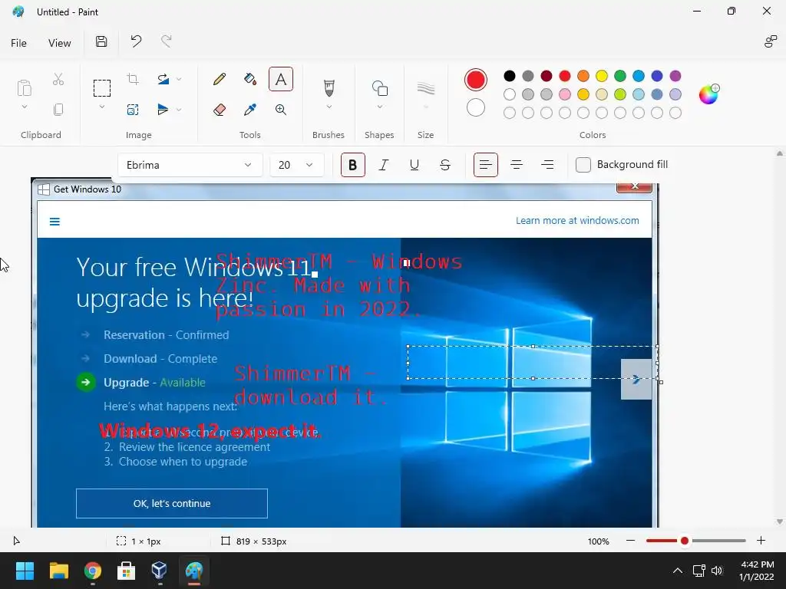Screen dimensions: 786x589
Task: Align text to the left
Action: [486, 165]
